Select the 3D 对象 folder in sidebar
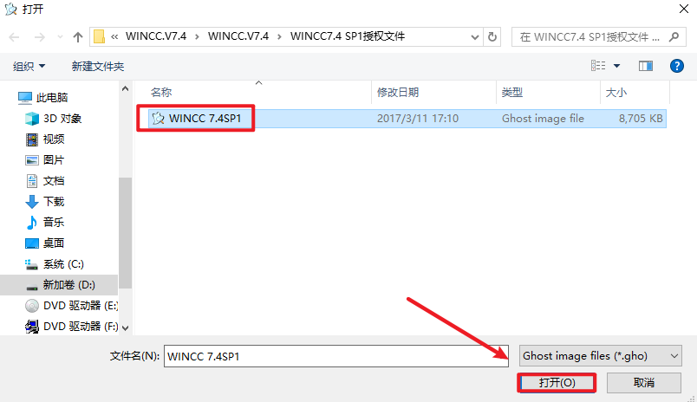The image size is (697, 402). click(62, 119)
